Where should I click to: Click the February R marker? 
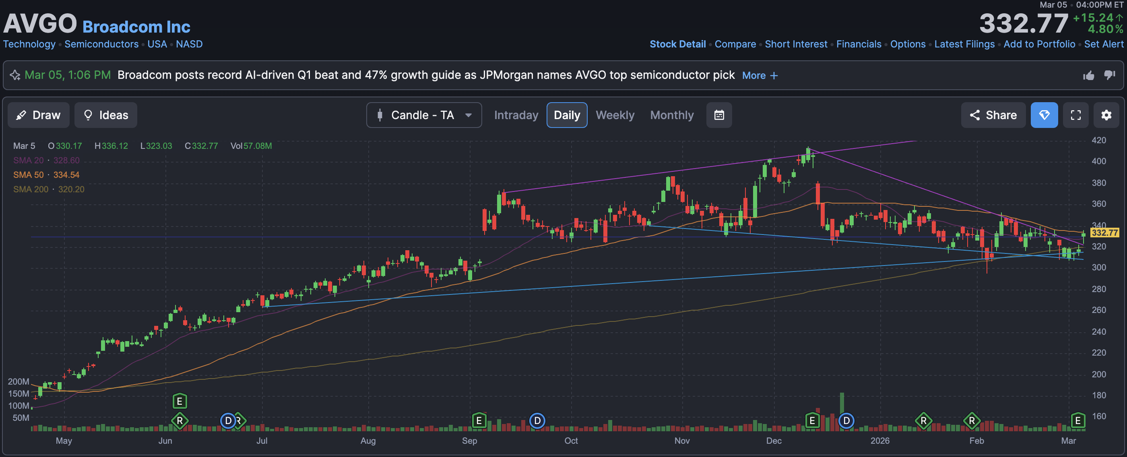pyautogui.click(x=971, y=421)
